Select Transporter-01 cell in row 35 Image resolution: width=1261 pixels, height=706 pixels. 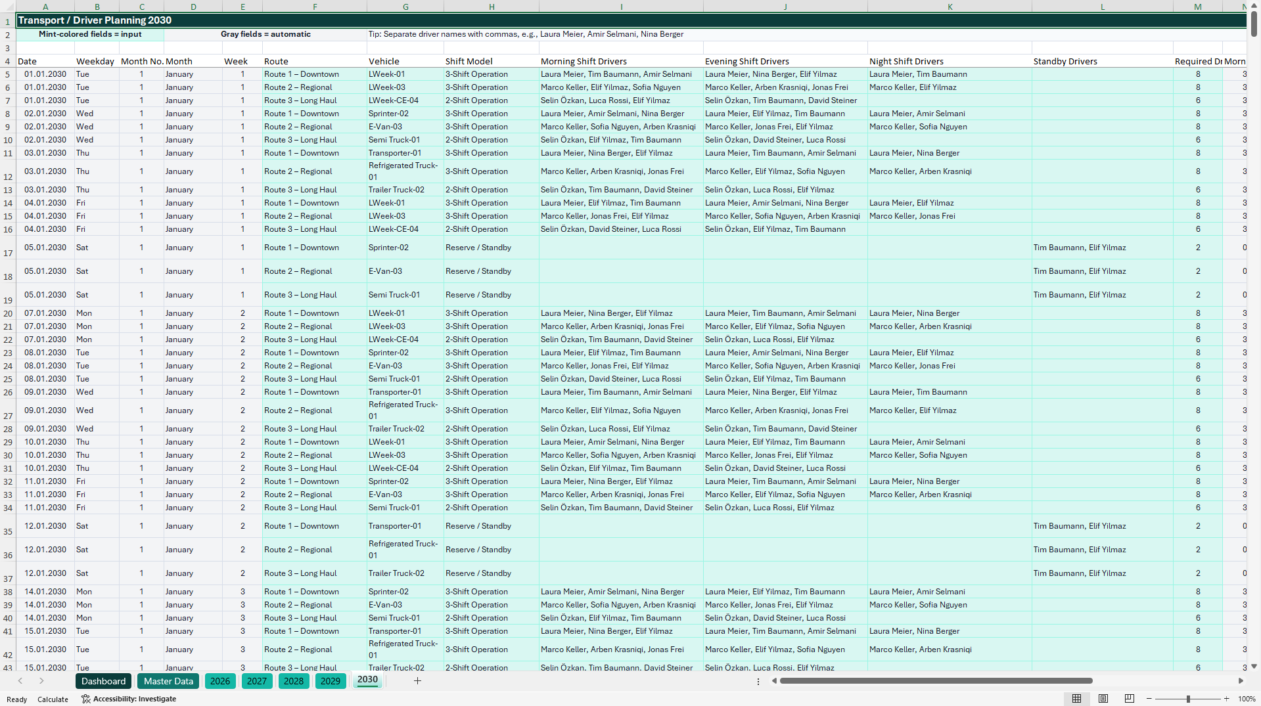[x=405, y=526]
